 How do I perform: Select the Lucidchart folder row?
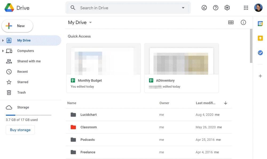pos(149,115)
